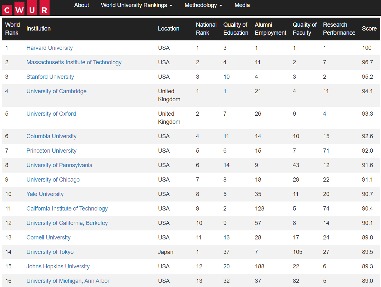381x287 pixels.
Task: Click the CWUR logo
Action: 25,7
